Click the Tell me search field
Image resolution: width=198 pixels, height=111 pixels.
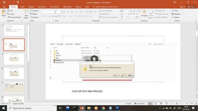(106, 7)
